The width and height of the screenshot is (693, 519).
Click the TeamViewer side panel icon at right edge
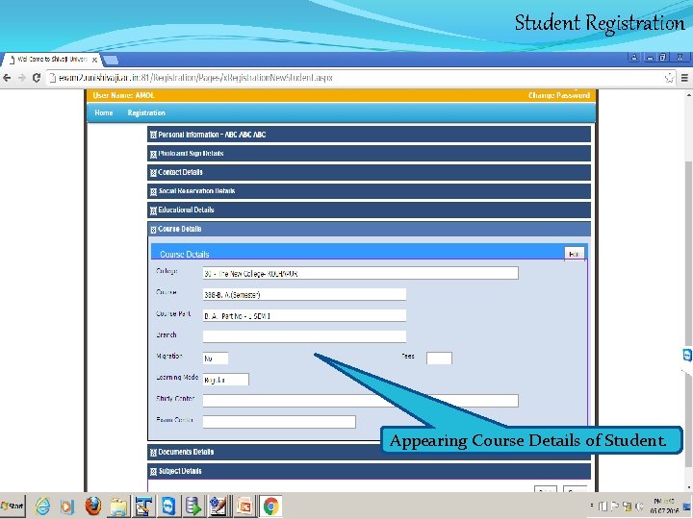coord(687,356)
